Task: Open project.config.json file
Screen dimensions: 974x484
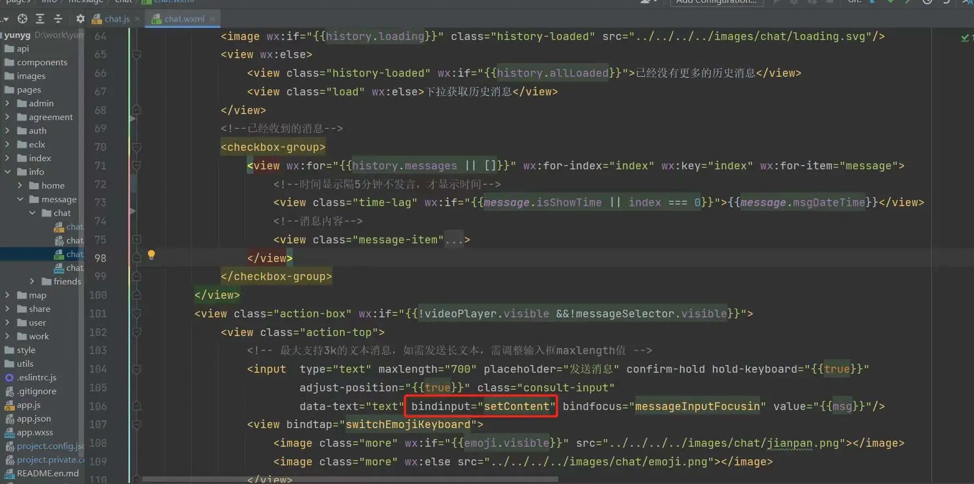Action: tap(44, 446)
